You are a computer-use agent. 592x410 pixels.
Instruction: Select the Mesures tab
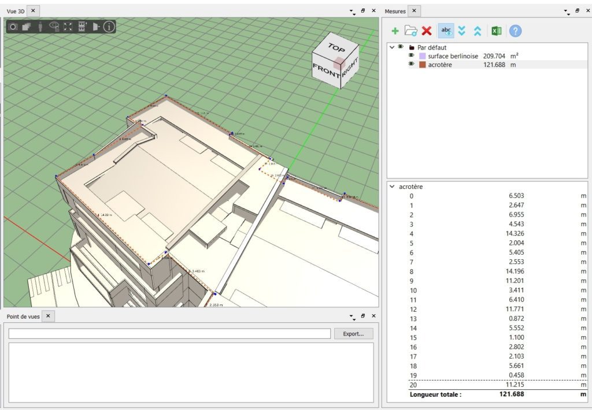click(x=395, y=12)
